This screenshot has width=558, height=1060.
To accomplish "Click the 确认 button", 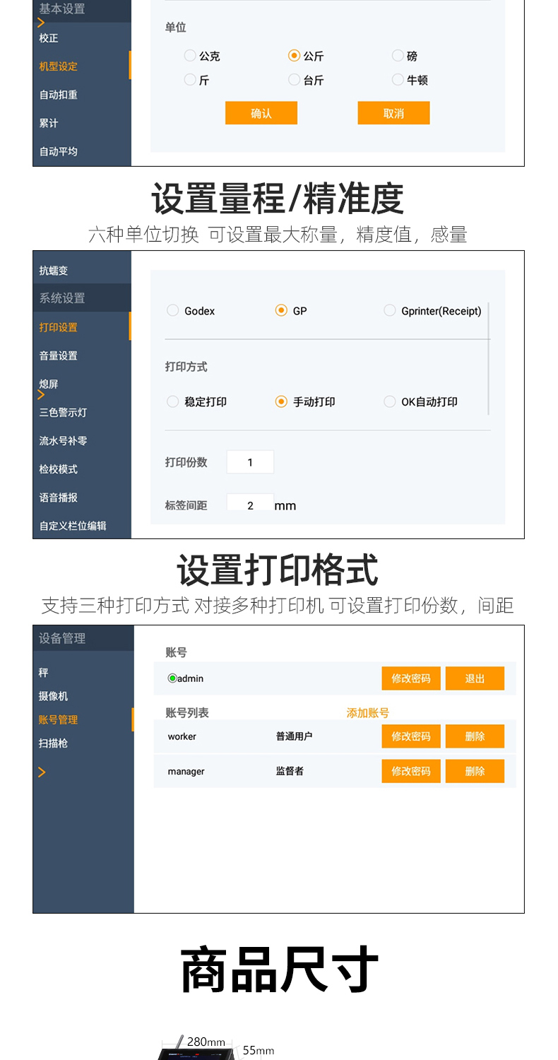I will click(261, 113).
